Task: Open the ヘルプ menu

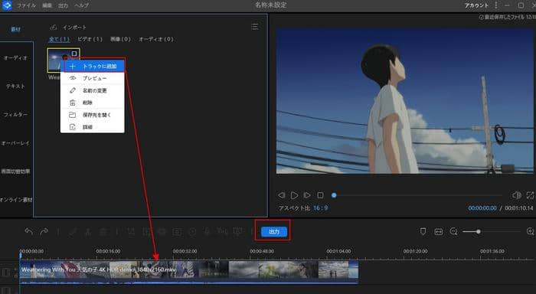Action: tap(82, 5)
